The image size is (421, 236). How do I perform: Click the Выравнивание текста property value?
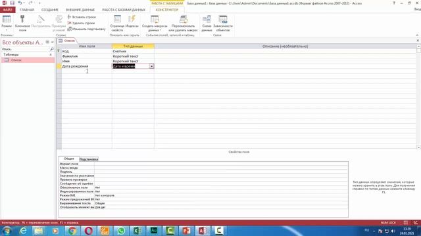(221, 203)
